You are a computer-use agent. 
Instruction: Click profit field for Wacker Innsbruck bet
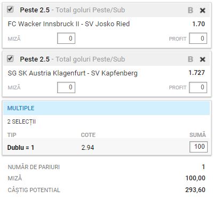[x=198, y=38]
